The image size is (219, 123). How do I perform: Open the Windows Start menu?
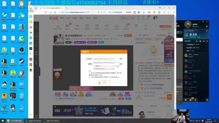click(x=3, y=121)
